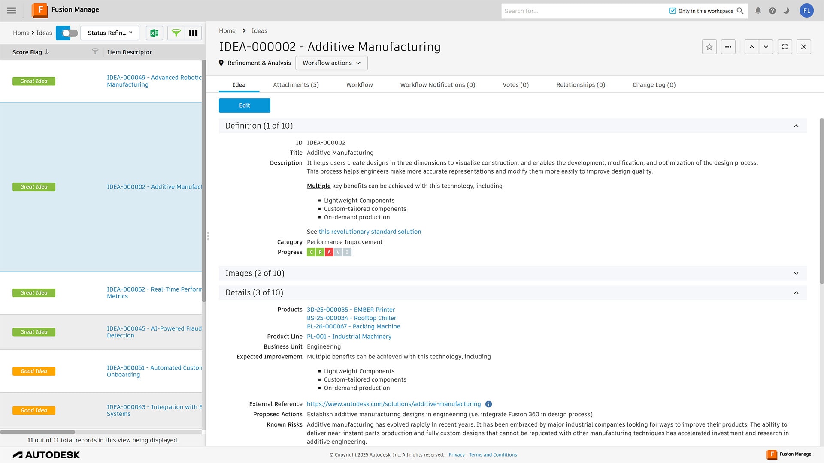The image size is (824, 463).
Task: Toggle the view switch beside Ideas breadcrumb
Action: coord(67,33)
